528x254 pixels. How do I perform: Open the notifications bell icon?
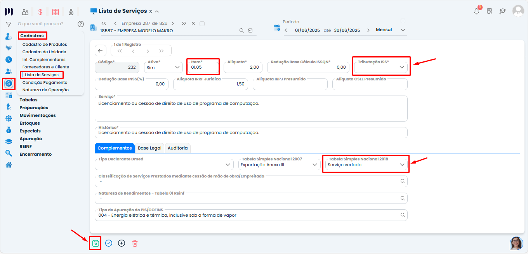[x=476, y=11]
